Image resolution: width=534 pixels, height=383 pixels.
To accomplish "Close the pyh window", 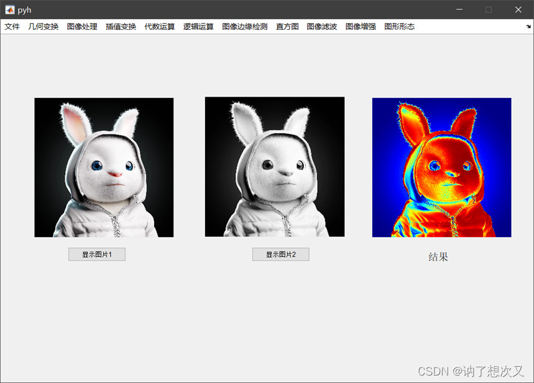I will pos(518,9).
